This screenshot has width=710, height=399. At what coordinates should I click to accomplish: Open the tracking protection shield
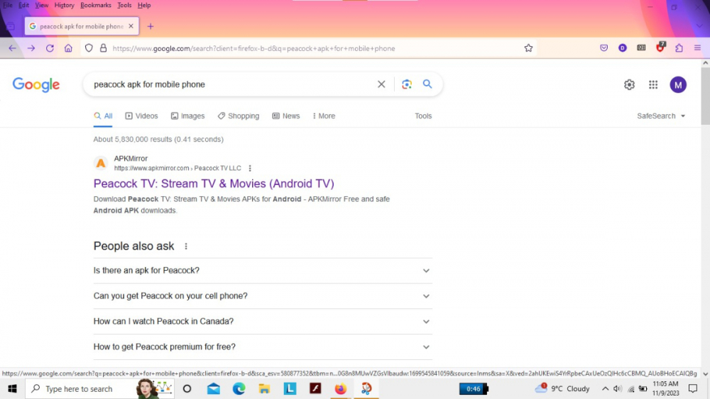89,48
